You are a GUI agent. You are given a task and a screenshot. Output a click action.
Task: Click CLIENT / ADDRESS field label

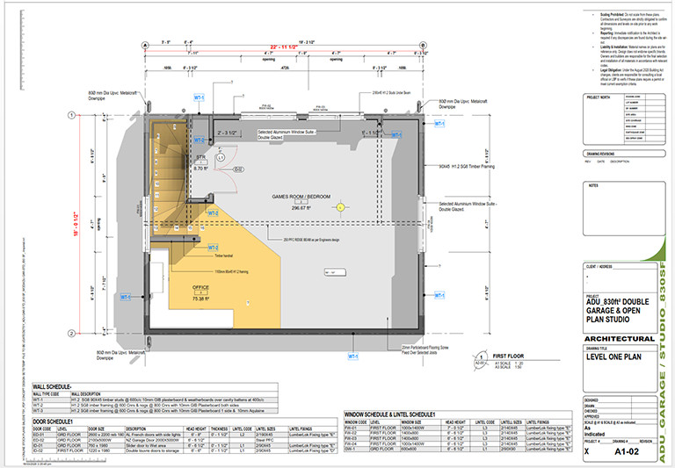point(599,267)
